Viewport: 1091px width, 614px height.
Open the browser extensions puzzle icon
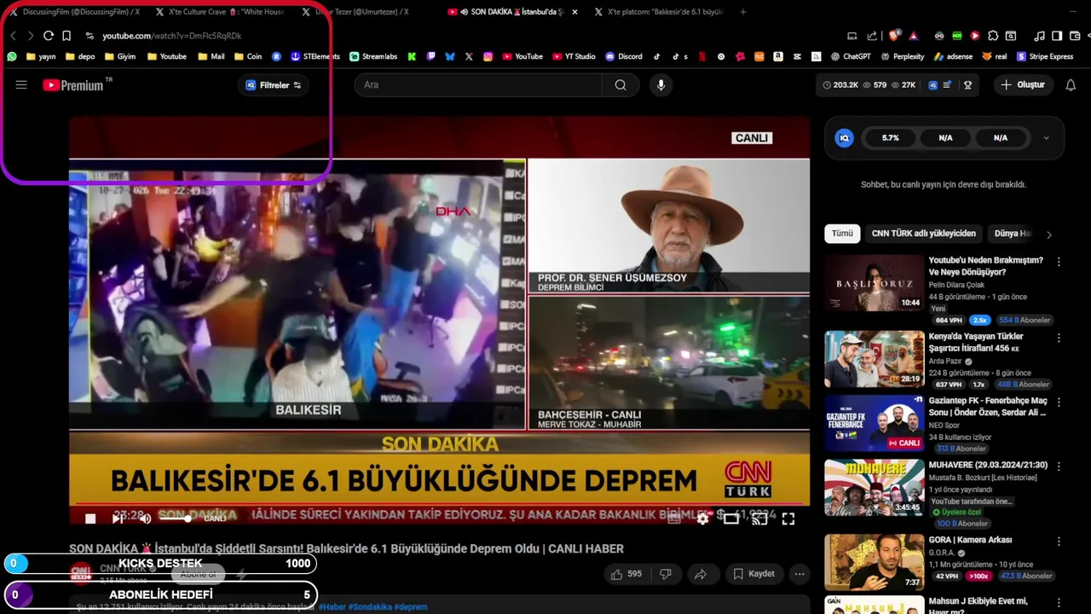point(993,36)
